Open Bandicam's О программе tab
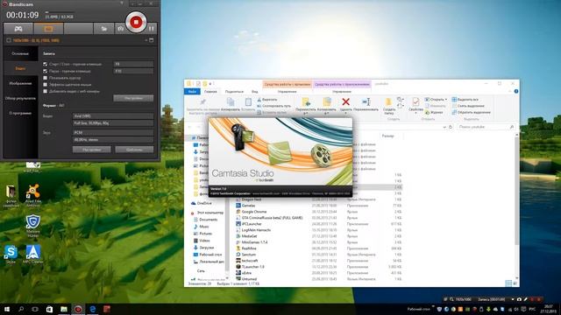 (20, 113)
